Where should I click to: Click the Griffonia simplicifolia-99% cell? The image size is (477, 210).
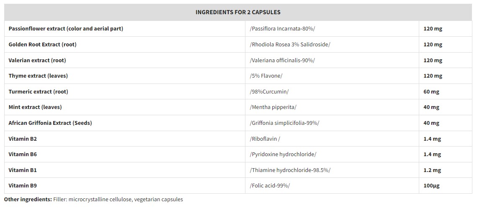285,123
